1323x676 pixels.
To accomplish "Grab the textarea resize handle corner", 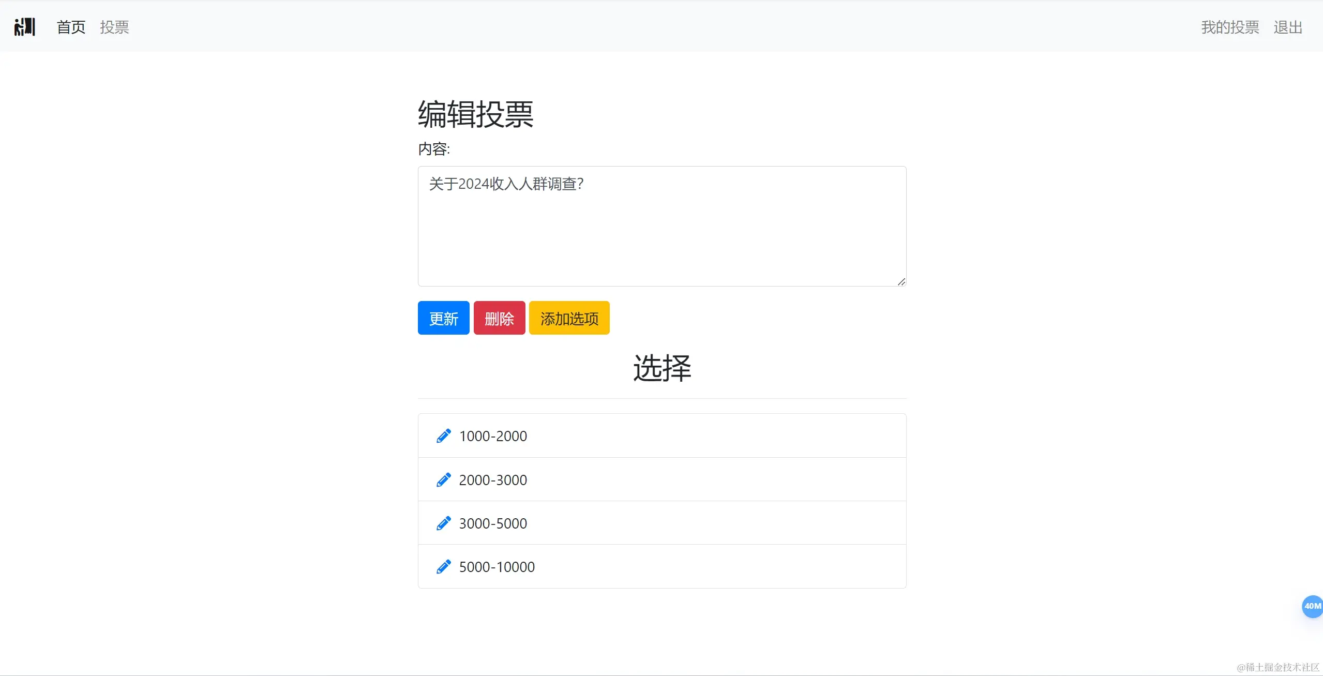I will pyautogui.click(x=901, y=281).
